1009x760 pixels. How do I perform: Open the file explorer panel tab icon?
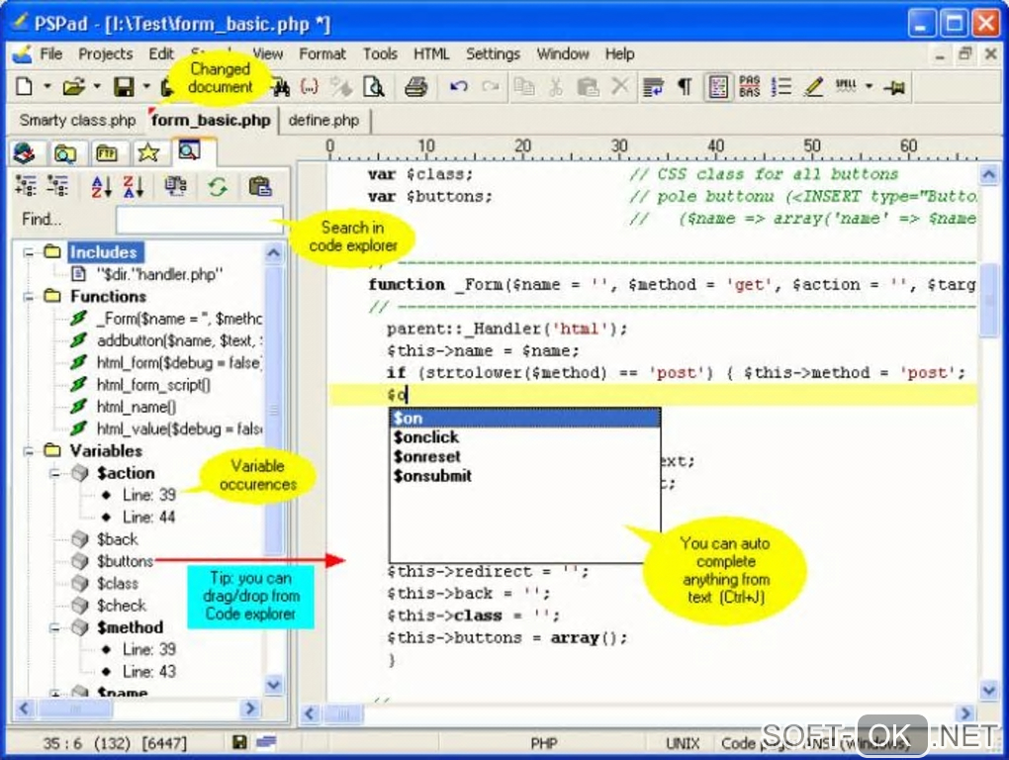pyautogui.click(x=65, y=153)
